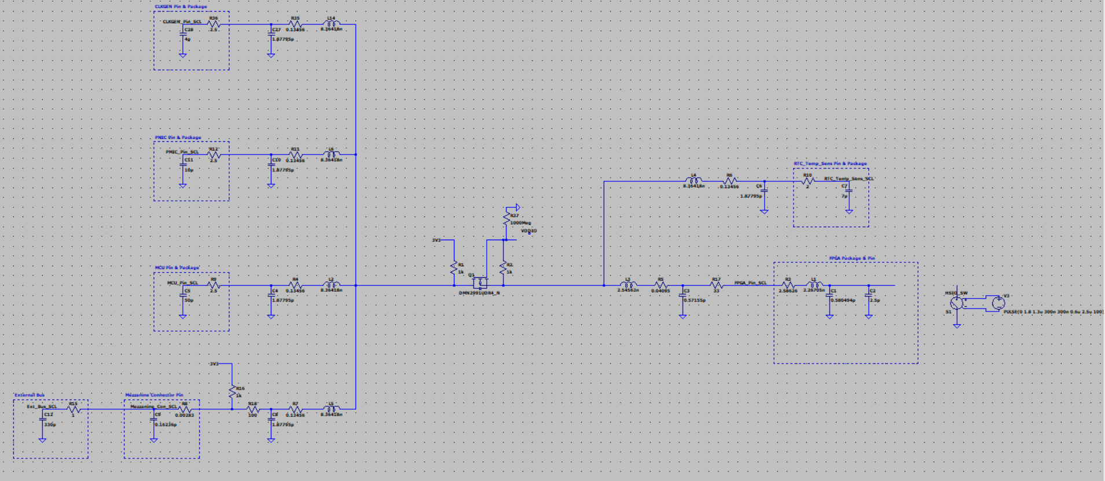
Task: Select resistor R7 symbol
Action: point(295,409)
